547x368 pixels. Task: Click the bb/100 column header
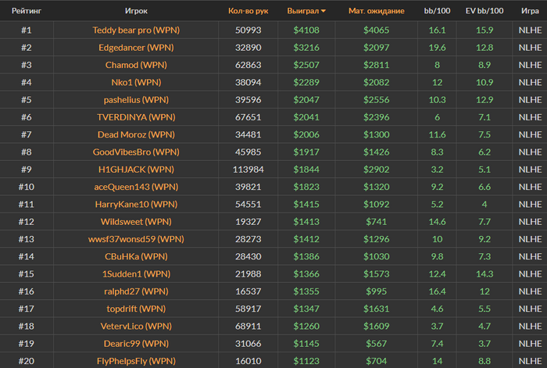click(x=437, y=11)
